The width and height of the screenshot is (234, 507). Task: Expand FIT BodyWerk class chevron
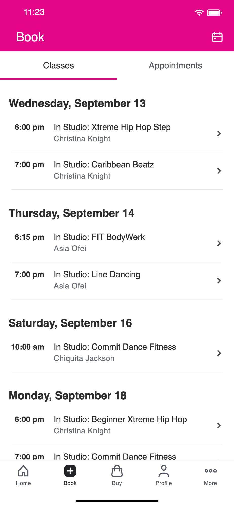pyautogui.click(x=219, y=243)
